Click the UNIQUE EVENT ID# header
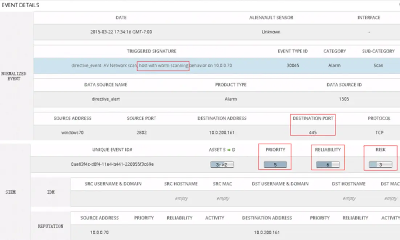The image size is (400, 240). click(112, 150)
